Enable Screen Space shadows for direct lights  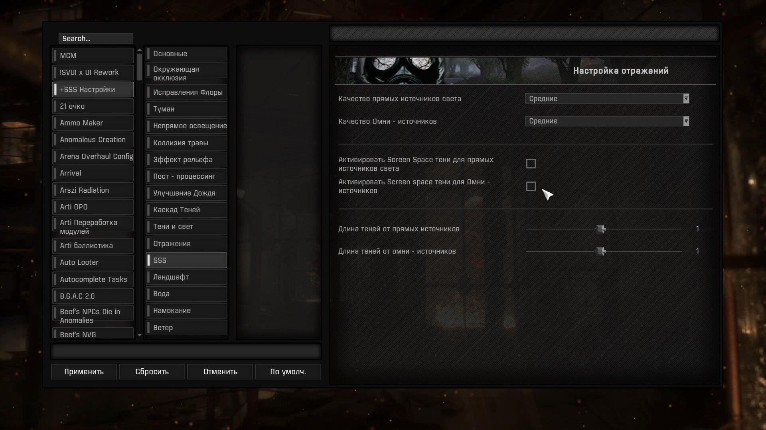pyautogui.click(x=531, y=164)
